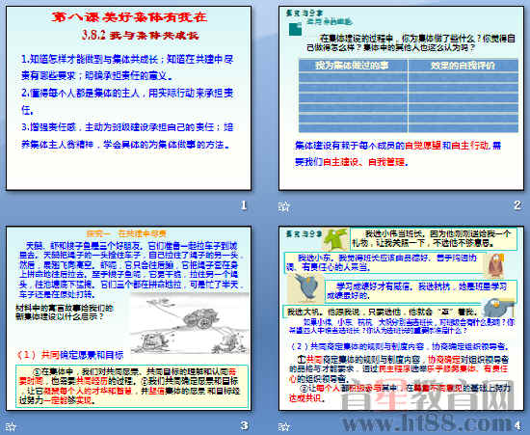Click the brown bird image on slide 4

coord(494,264)
